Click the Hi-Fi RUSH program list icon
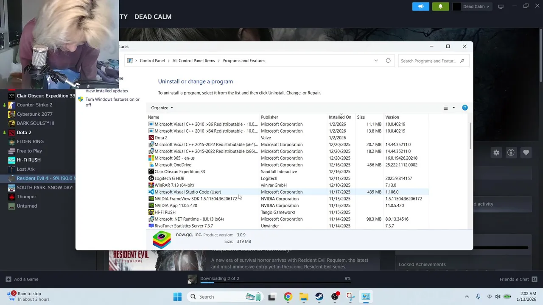 tap(151, 212)
